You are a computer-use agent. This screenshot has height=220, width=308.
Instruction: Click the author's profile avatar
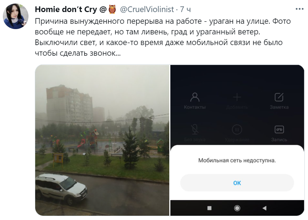16,16
